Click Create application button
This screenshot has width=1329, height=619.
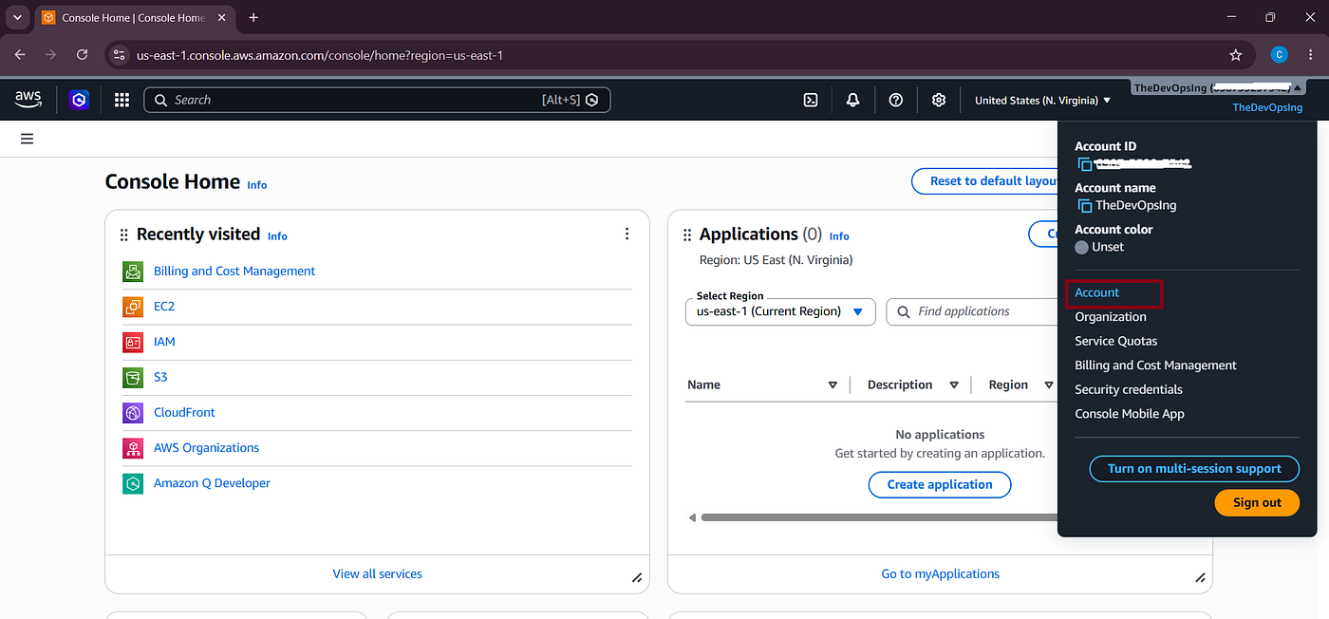[940, 484]
